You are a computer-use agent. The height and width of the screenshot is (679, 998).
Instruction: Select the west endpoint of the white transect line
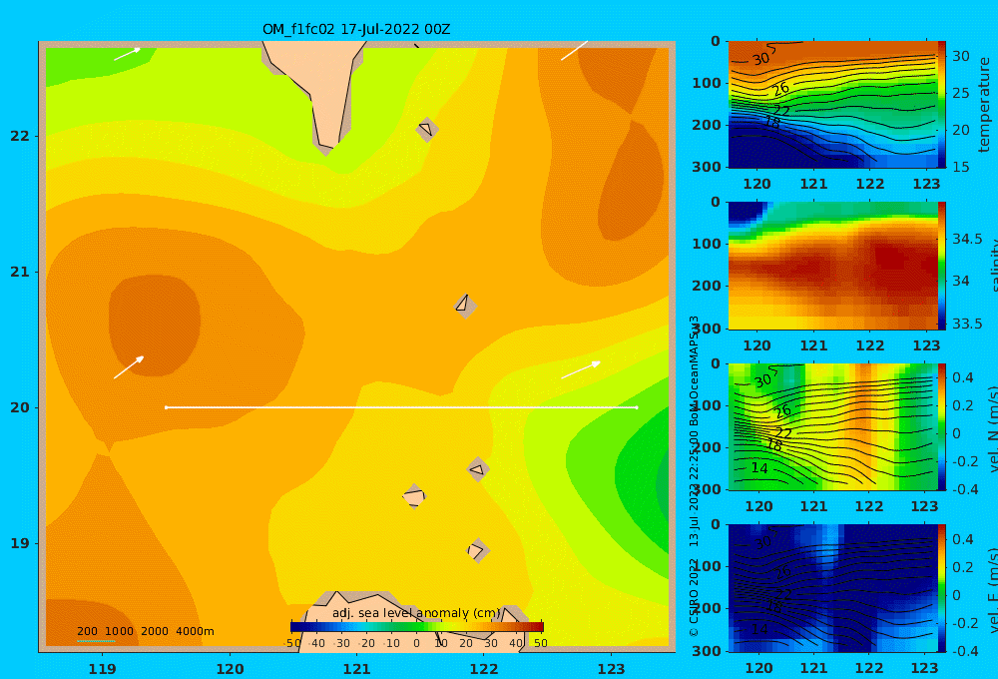point(166,407)
